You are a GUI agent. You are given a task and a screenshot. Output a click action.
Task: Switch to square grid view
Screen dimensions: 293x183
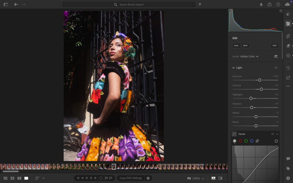coord(12,178)
